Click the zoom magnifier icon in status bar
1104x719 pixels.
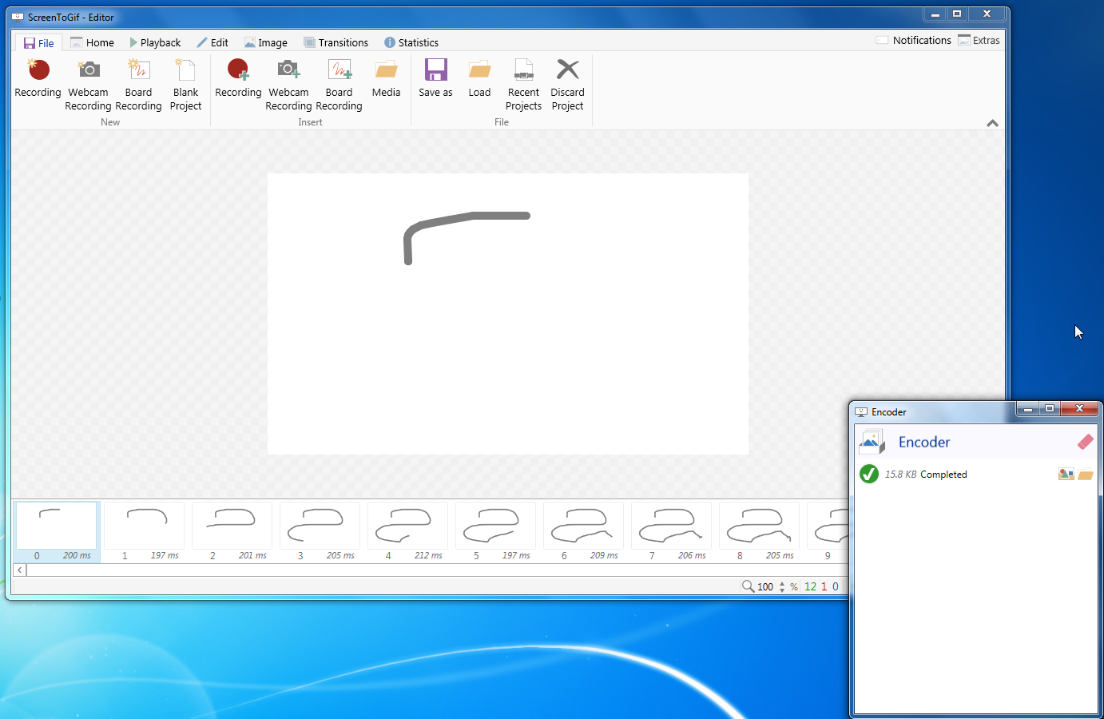click(x=748, y=586)
